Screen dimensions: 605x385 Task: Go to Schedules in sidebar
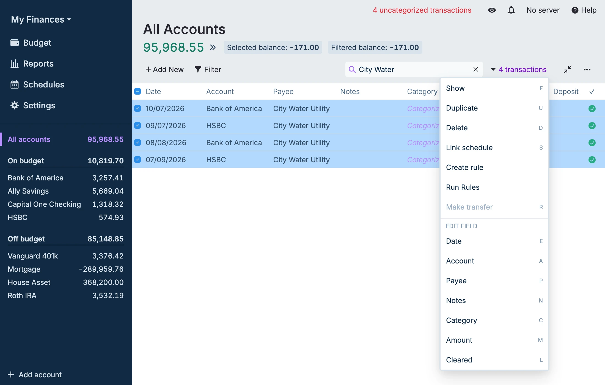point(37,84)
